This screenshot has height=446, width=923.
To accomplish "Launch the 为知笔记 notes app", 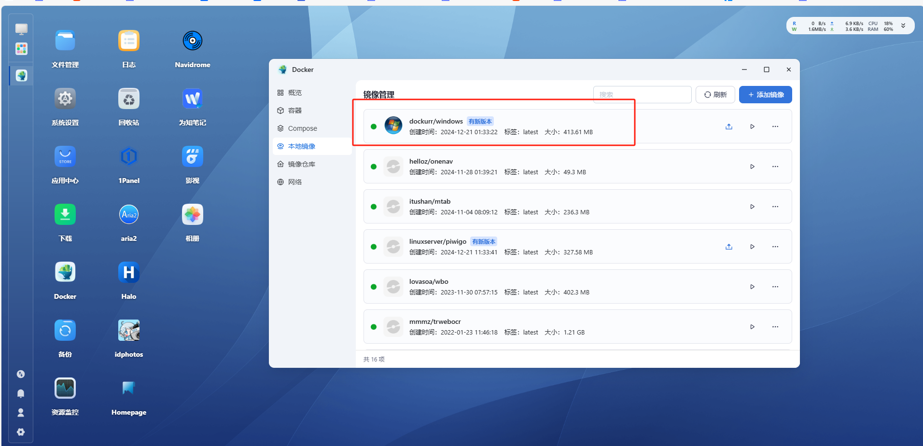I will [193, 98].
